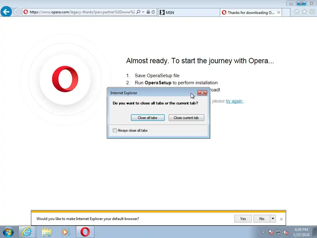Click the Close all tabs button
The height and width of the screenshot is (238, 317).
148,117
